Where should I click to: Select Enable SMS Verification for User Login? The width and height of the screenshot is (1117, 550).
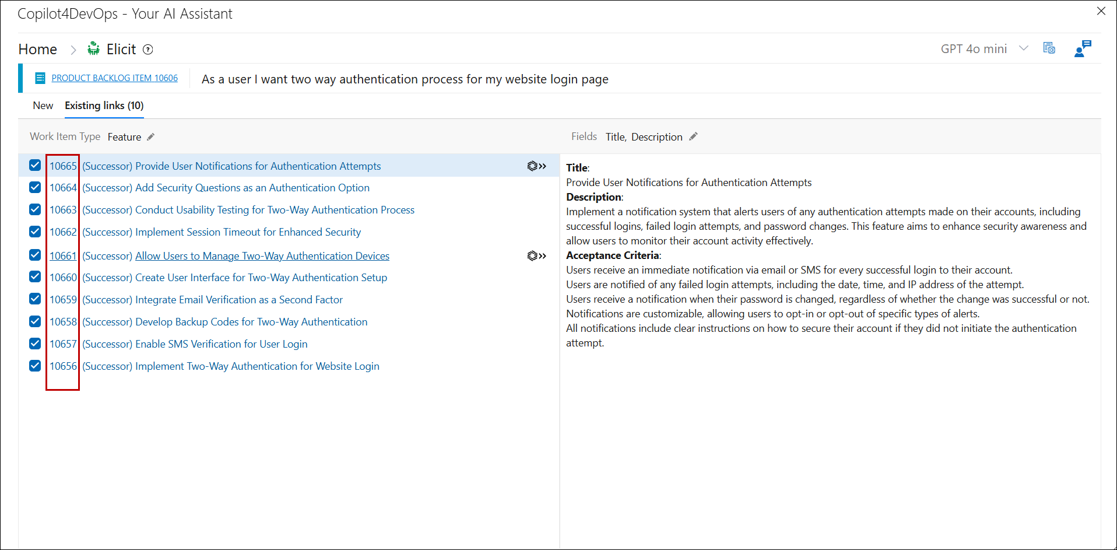pyautogui.click(x=222, y=344)
